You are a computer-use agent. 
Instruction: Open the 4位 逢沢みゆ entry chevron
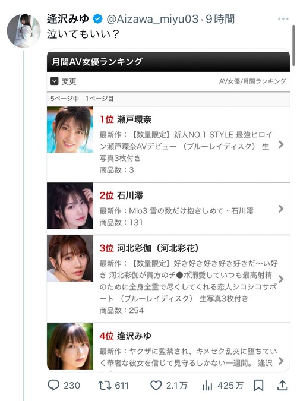click(x=281, y=361)
